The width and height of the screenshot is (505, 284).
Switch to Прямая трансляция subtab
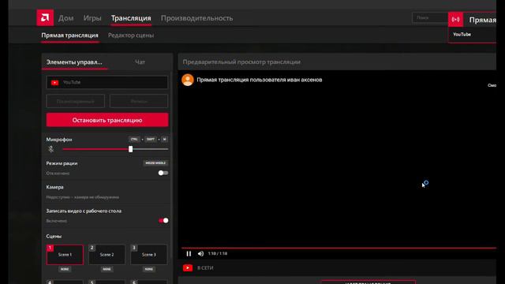point(70,35)
